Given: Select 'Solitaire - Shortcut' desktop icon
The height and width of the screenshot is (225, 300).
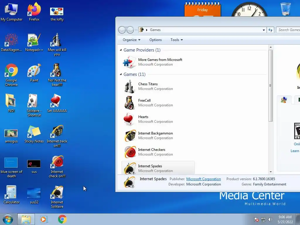Looking at the screenshot, I should [34, 105].
